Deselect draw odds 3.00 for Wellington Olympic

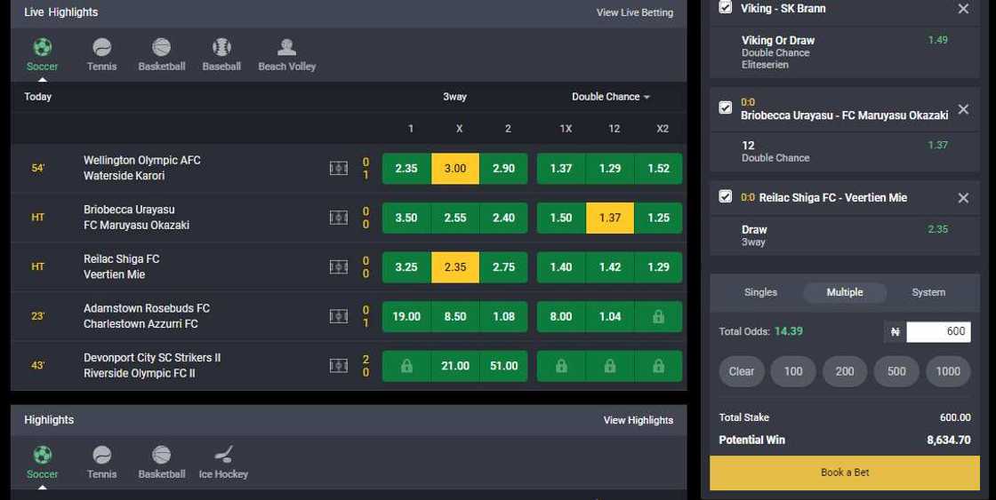(x=454, y=169)
